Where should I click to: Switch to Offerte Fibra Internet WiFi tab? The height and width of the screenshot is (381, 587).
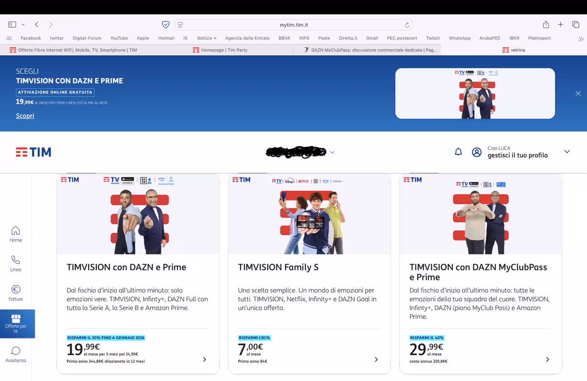pos(73,50)
